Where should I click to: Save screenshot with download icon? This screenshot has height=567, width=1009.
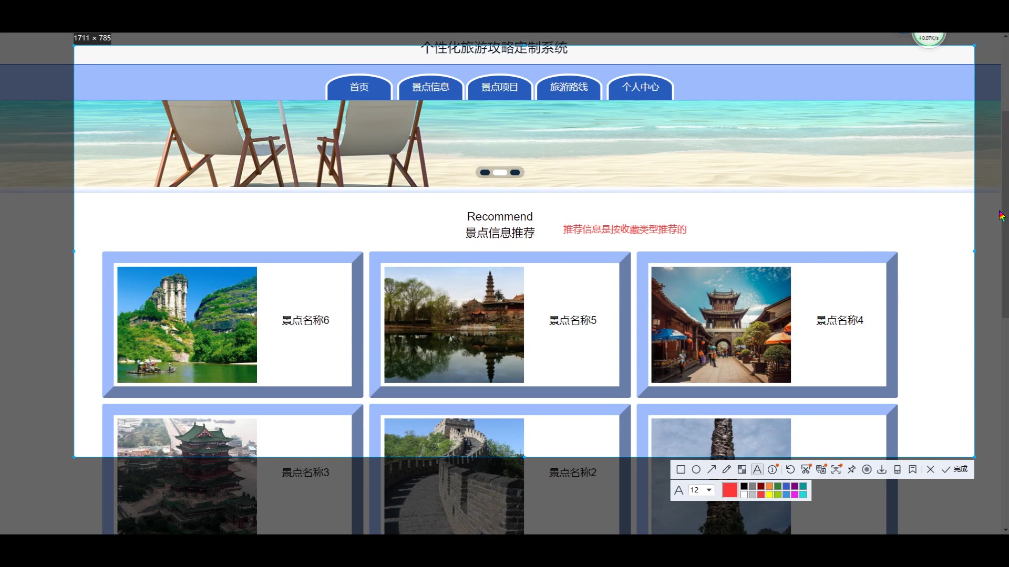tap(882, 469)
